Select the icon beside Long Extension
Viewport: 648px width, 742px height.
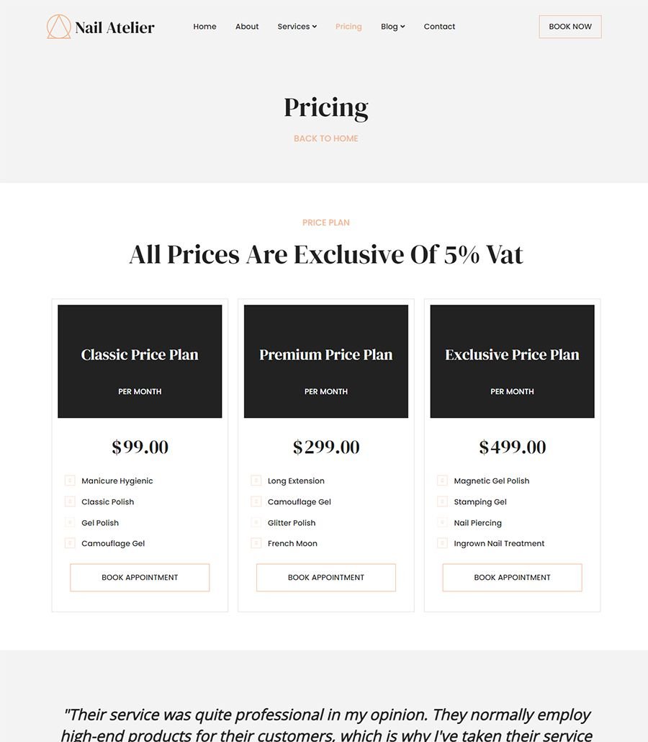pyautogui.click(x=256, y=480)
